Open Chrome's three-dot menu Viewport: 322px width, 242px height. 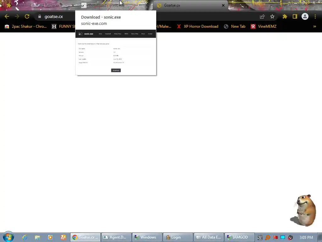pyautogui.click(x=315, y=16)
